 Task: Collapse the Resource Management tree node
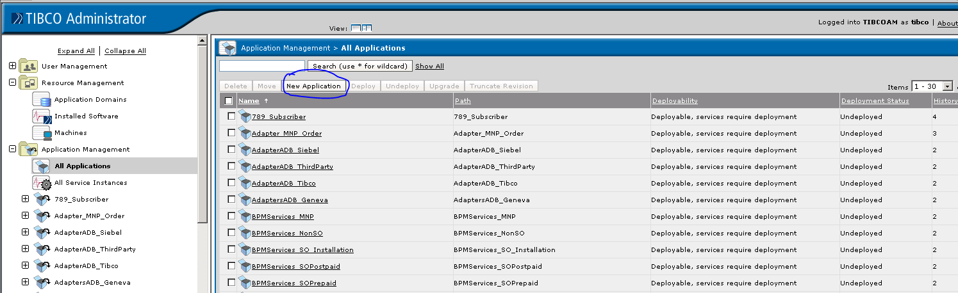(13, 83)
